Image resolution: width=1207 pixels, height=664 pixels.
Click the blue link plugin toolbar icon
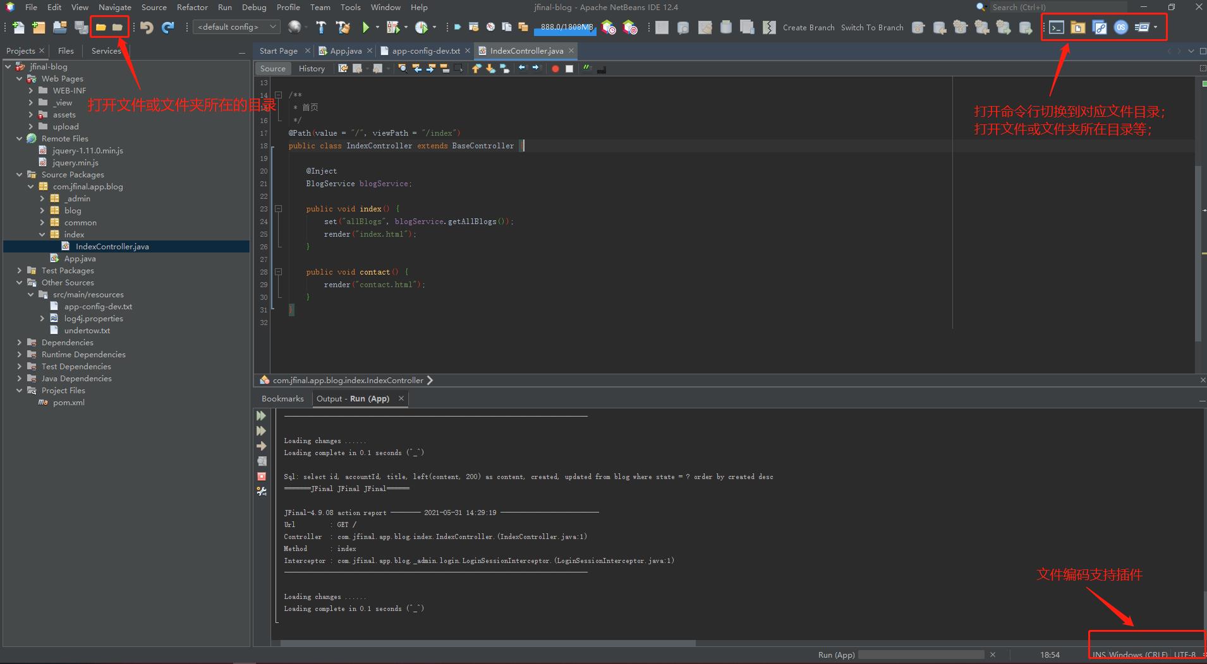coord(1100,27)
